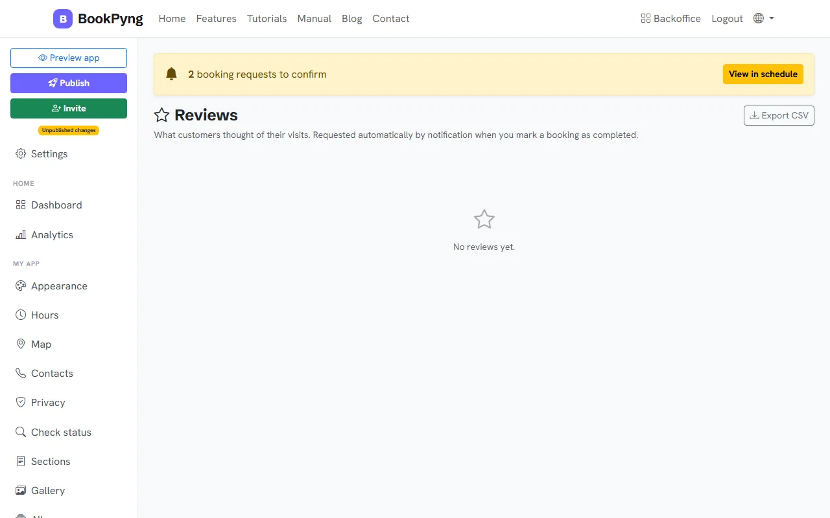The height and width of the screenshot is (518, 830).
Task: Click the Sections document icon
Action: pos(21,461)
